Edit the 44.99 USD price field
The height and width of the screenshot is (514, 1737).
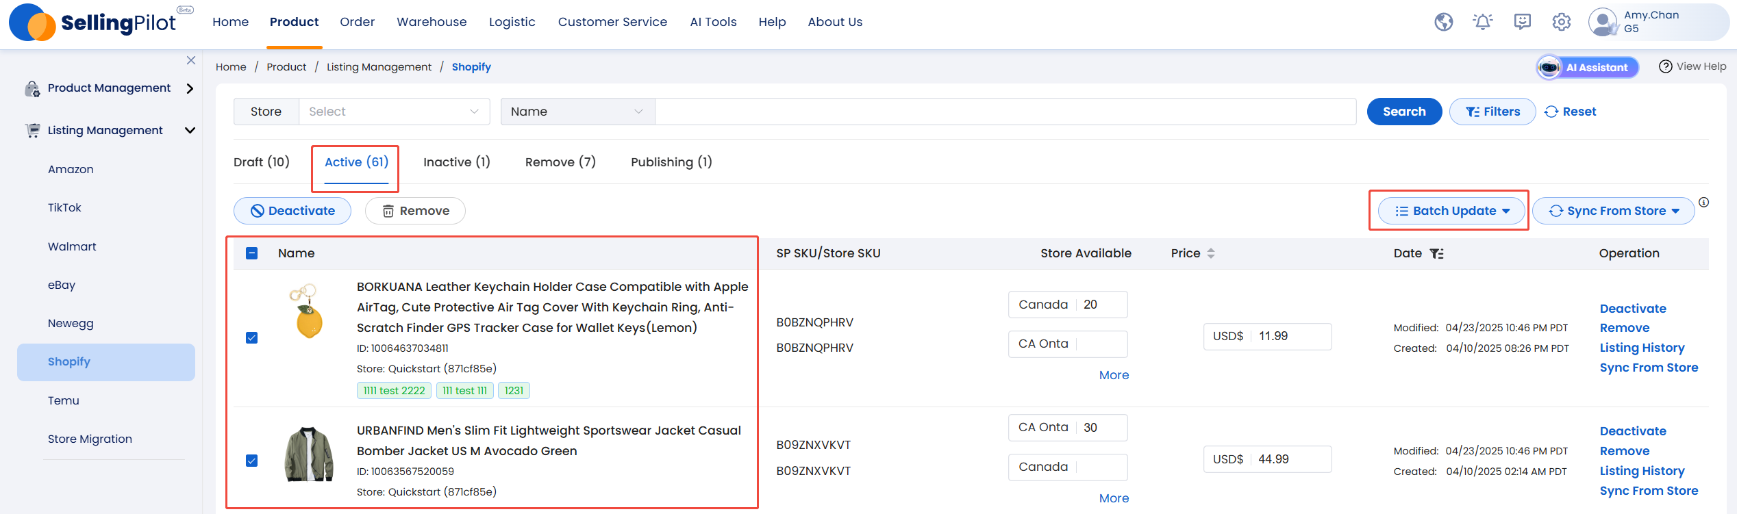[1267, 459]
